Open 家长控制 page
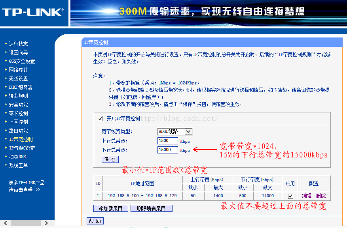Image resolution: width=347 pixels, height=228 pixels. pos(18,113)
